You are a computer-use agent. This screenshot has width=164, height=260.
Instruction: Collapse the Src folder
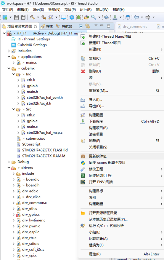pos(14,109)
